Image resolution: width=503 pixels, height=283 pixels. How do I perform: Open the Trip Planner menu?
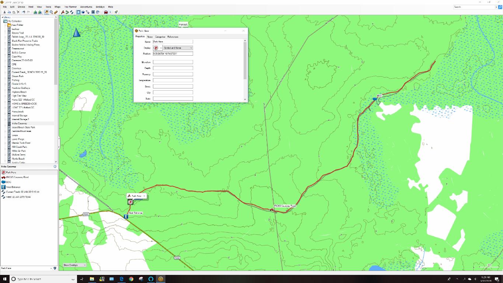pyautogui.click(x=70, y=7)
